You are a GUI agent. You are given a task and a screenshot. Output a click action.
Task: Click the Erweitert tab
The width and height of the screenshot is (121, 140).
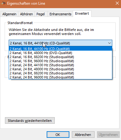(82, 13)
